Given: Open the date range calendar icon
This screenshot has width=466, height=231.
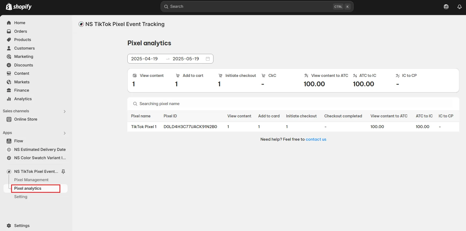Looking at the screenshot, I should 208,59.
